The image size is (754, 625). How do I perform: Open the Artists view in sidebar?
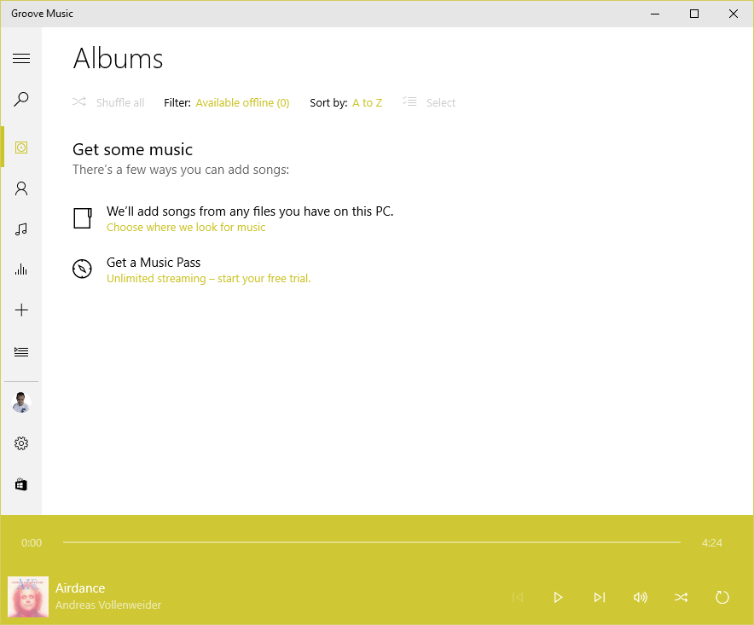click(21, 188)
